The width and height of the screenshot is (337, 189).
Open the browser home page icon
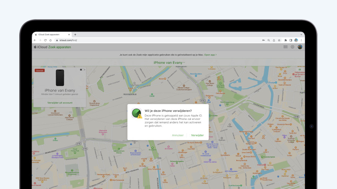pos(51,40)
